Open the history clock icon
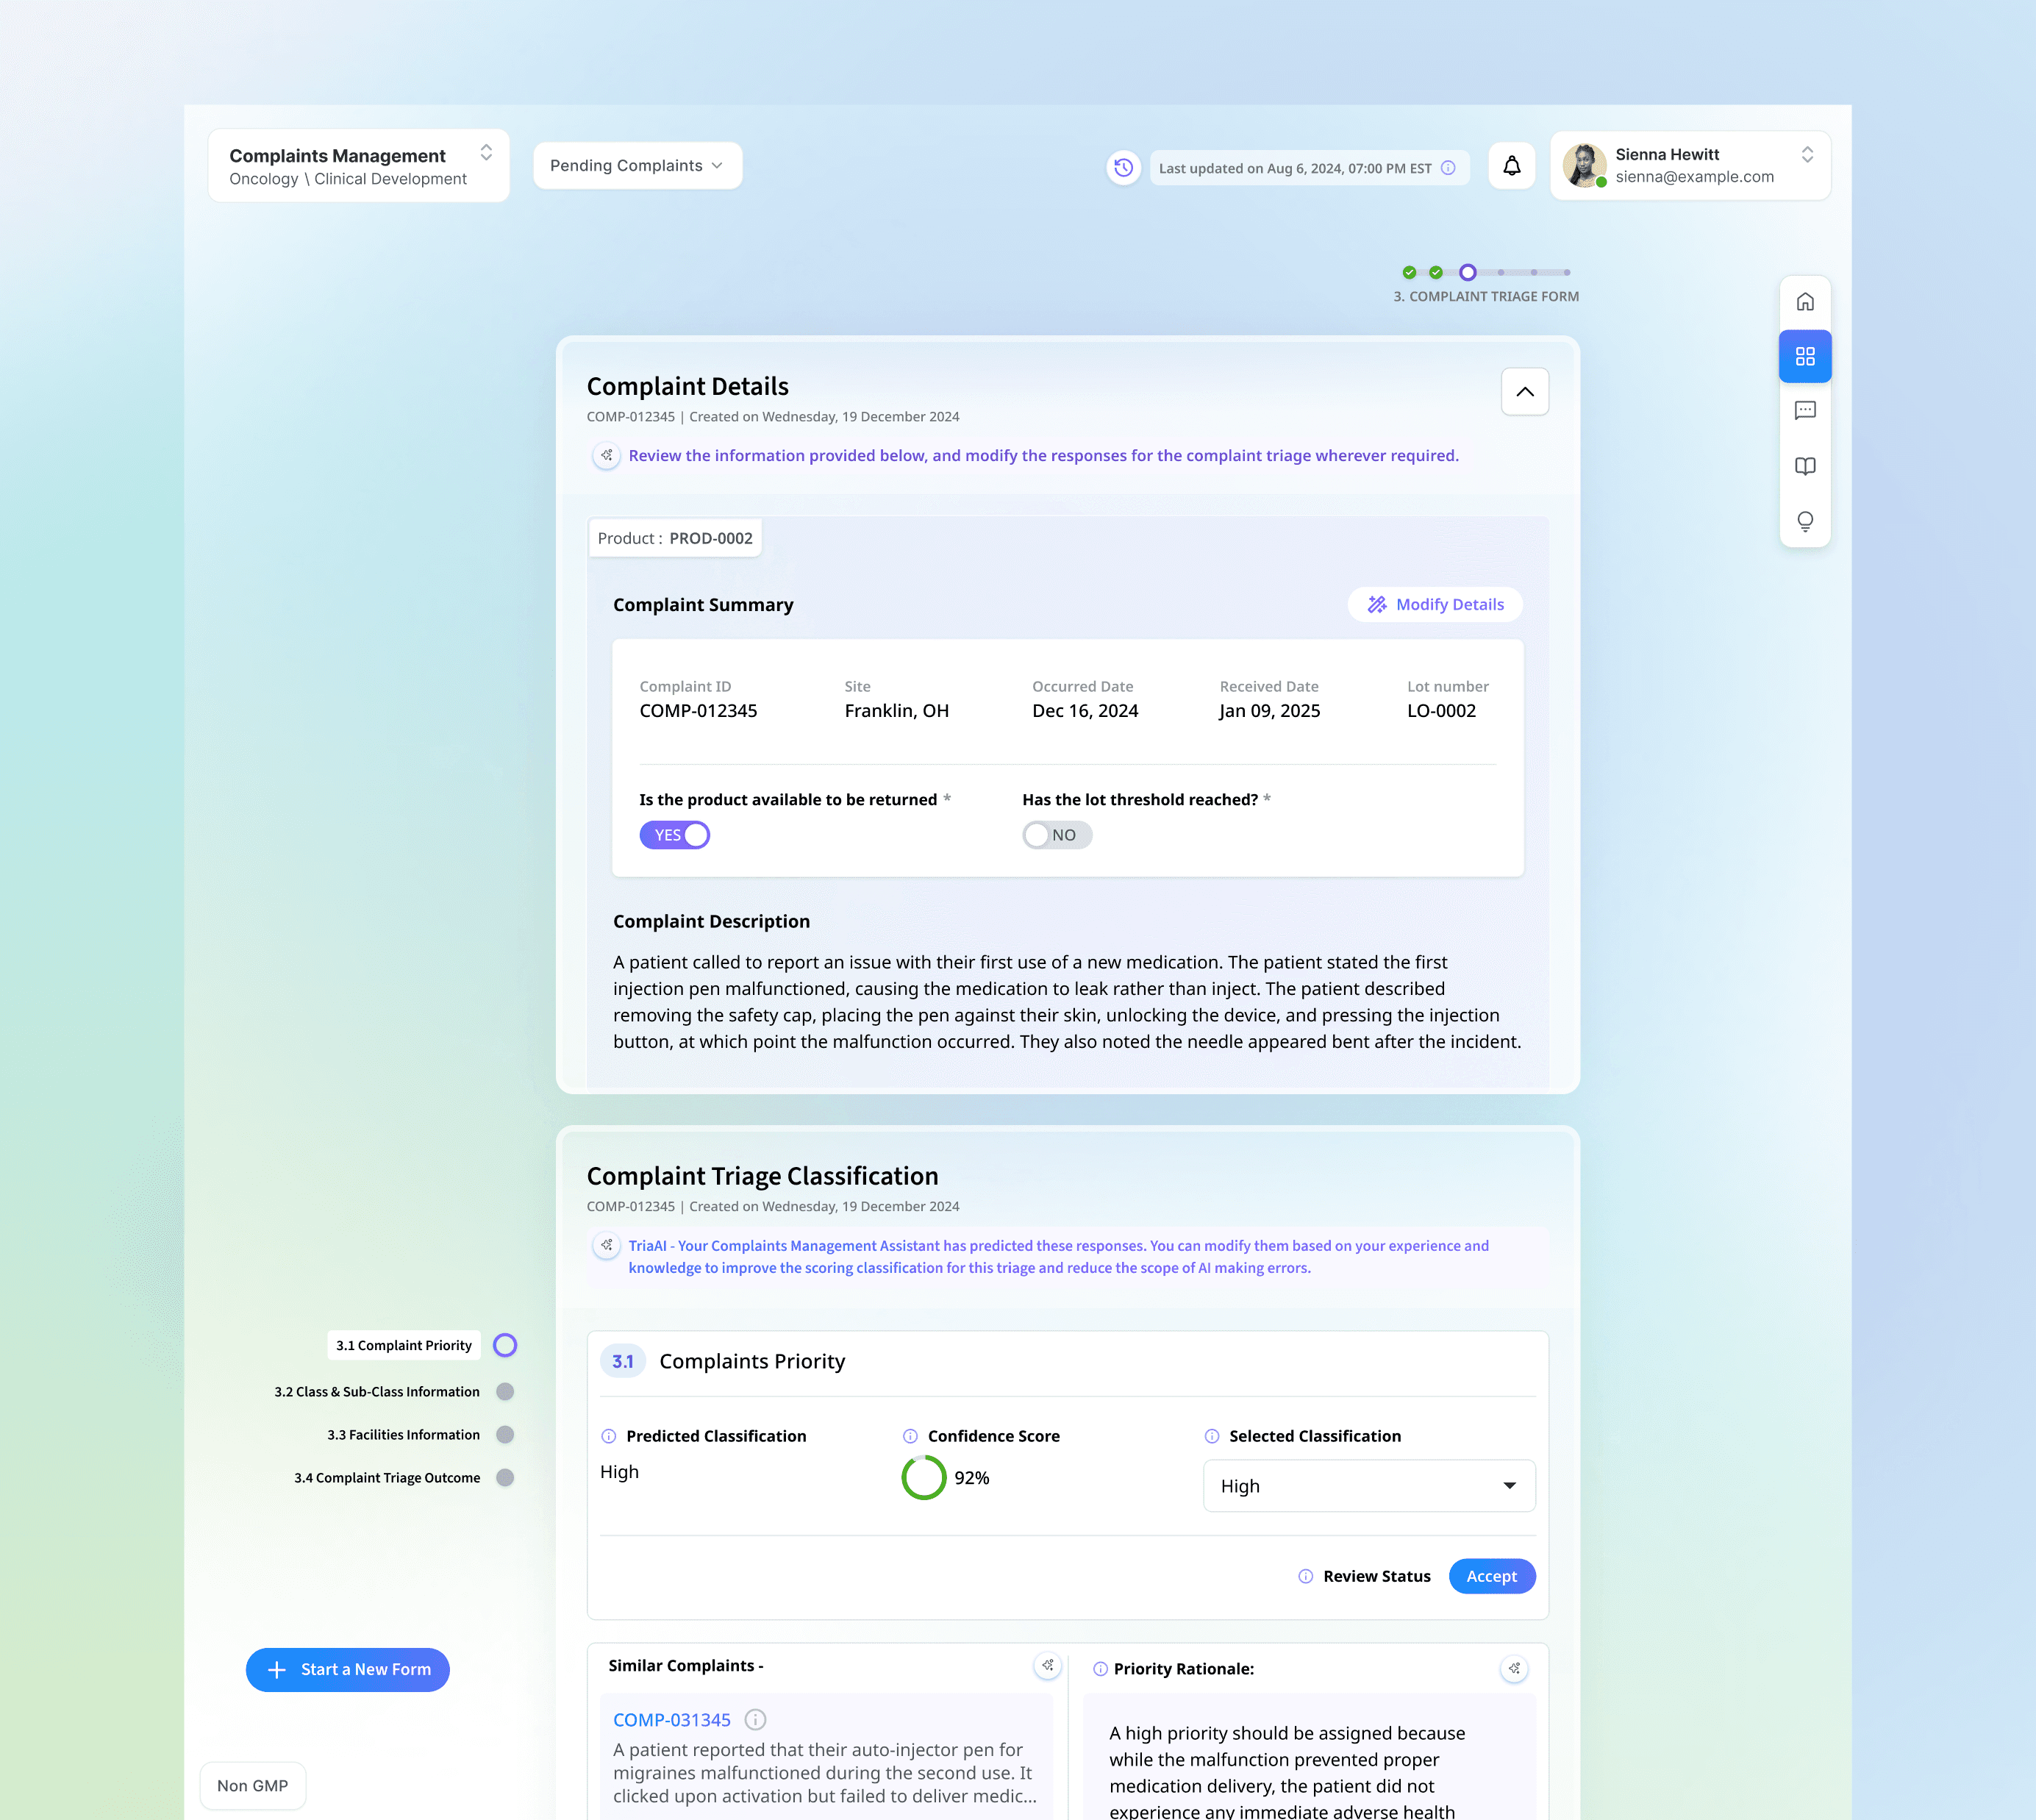 (x=1124, y=167)
